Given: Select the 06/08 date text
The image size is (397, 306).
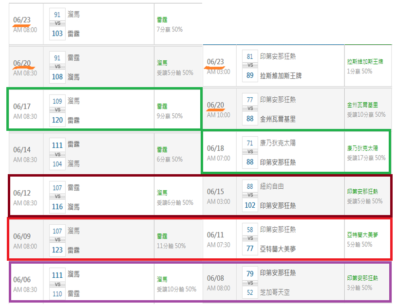Looking at the screenshot, I should click(215, 278).
